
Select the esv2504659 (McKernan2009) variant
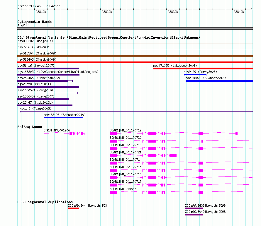(x=40, y=78)
